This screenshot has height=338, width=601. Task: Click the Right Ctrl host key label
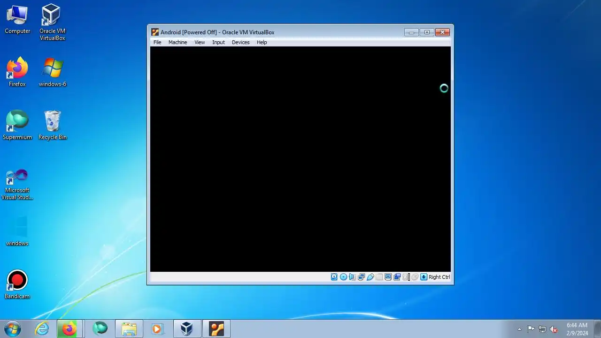pyautogui.click(x=439, y=277)
